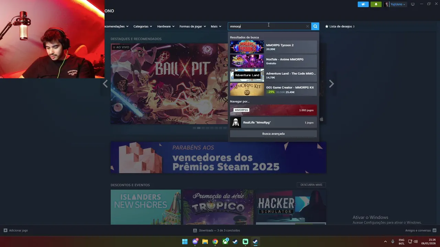The image size is (440, 247).
Task: Click DESCUBRA MAIS button
Action: [311, 185]
